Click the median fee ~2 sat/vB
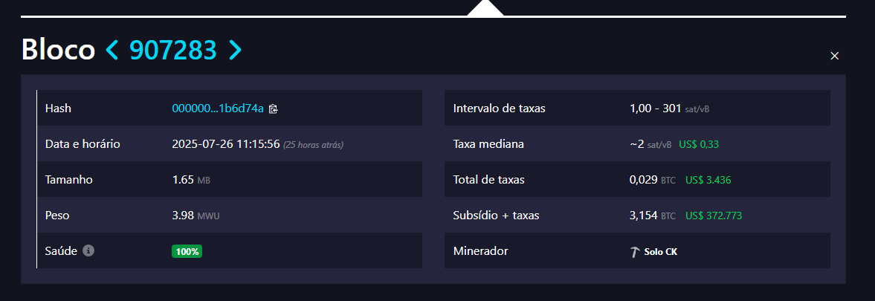875x301 pixels. 650,144
